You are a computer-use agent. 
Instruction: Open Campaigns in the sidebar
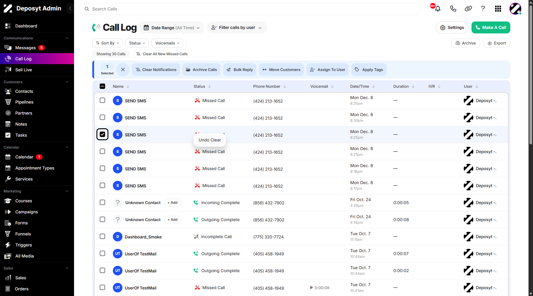(27, 212)
